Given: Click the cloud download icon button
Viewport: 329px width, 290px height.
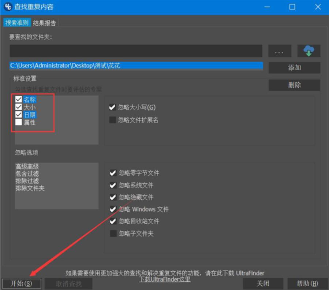Looking at the screenshot, I should (309, 51).
